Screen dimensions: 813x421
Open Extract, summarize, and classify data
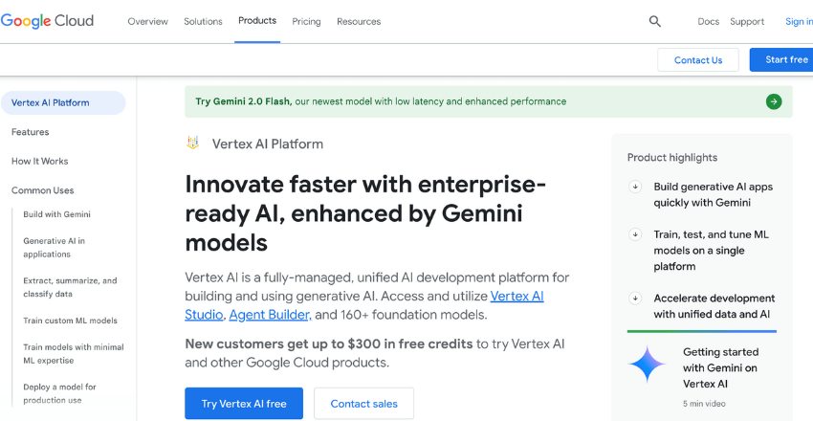(70, 287)
